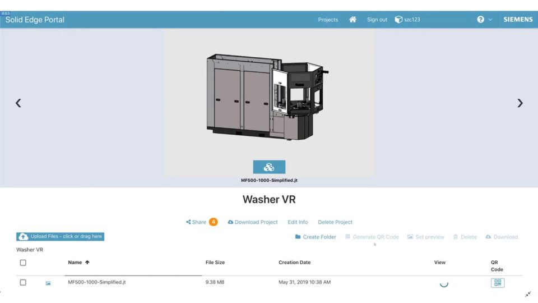Toggle the select-all checkbox in table header

pyautogui.click(x=23, y=263)
